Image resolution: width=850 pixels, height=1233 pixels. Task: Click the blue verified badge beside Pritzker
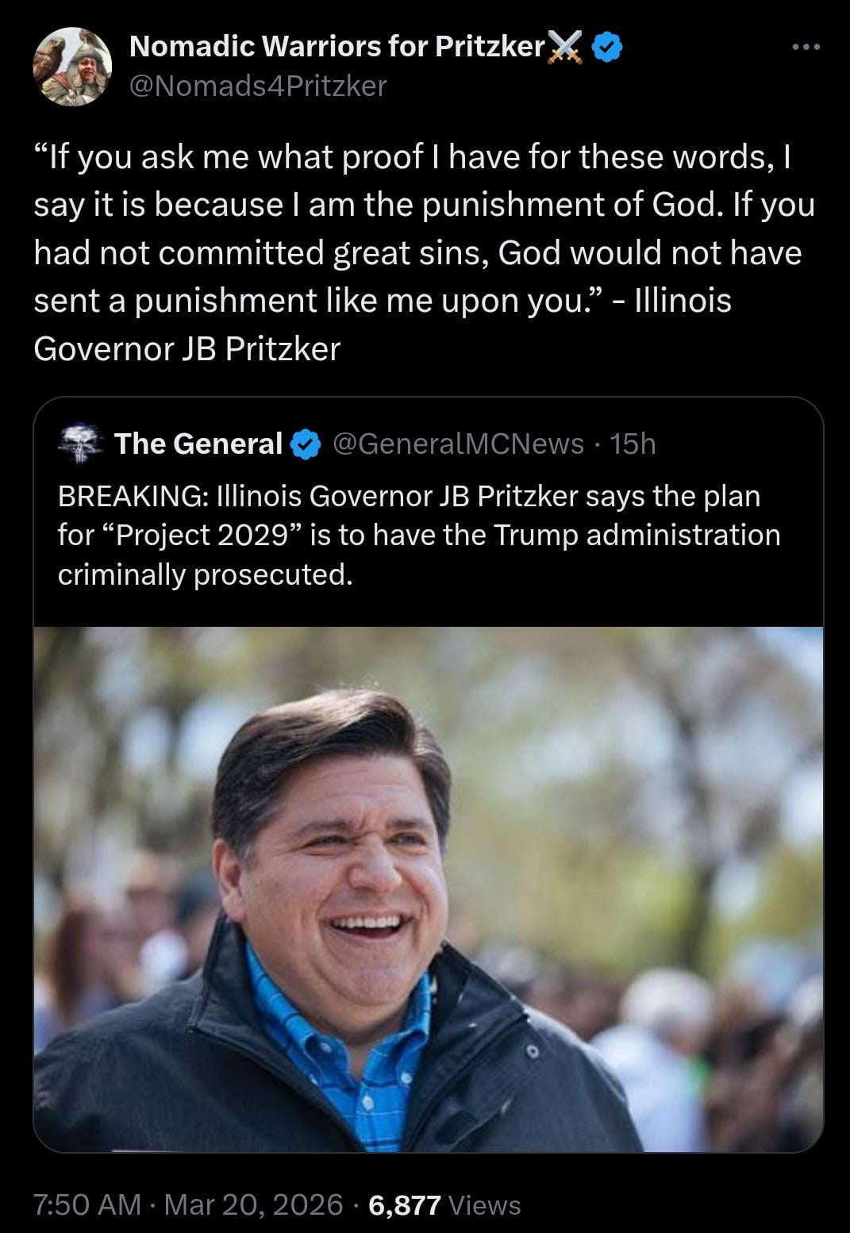(608, 48)
